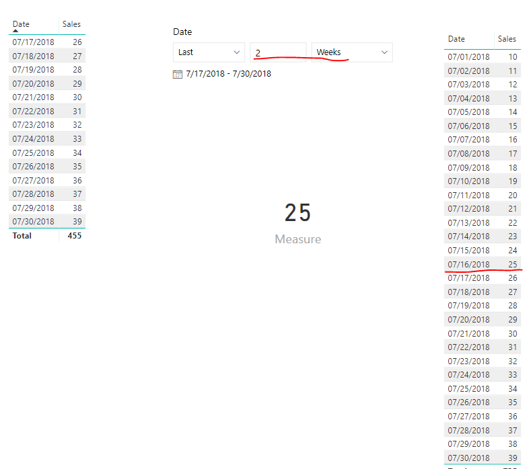Select 07/09/2018 in the right table
Image resolution: width=531 pixels, height=469 pixels.
pyautogui.click(x=468, y=168)
